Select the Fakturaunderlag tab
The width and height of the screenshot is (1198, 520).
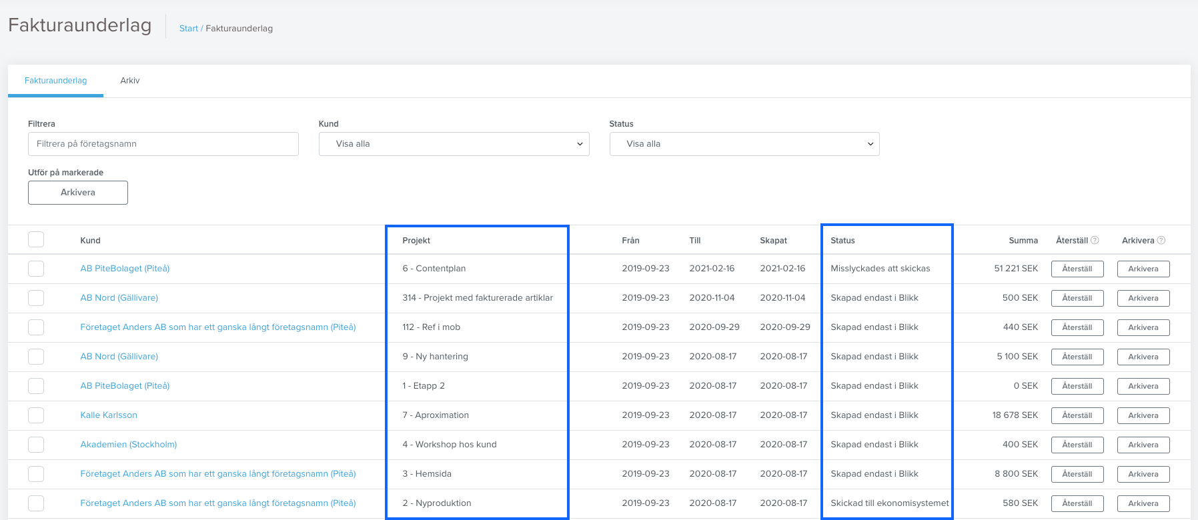pos(56,81)
